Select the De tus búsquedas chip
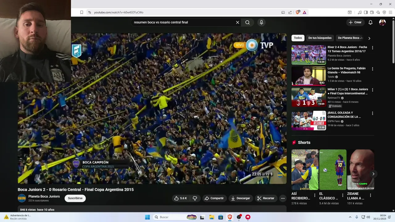Image resolution: width=395 pixels, height=222 pixels. (x=320, y=38)
